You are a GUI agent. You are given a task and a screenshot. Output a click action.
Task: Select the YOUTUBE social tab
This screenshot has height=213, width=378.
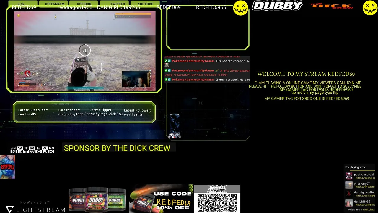145,4
